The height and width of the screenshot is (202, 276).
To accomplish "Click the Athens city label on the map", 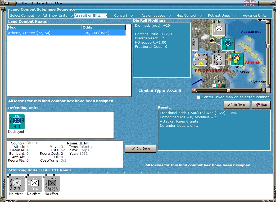I will tap(252, 62).
